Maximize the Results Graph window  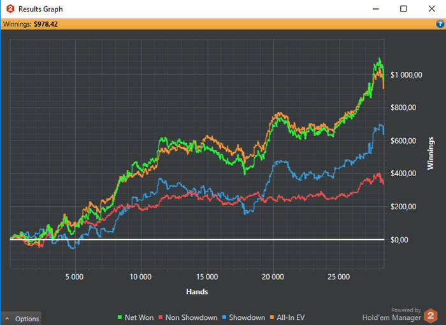point(403,9)
